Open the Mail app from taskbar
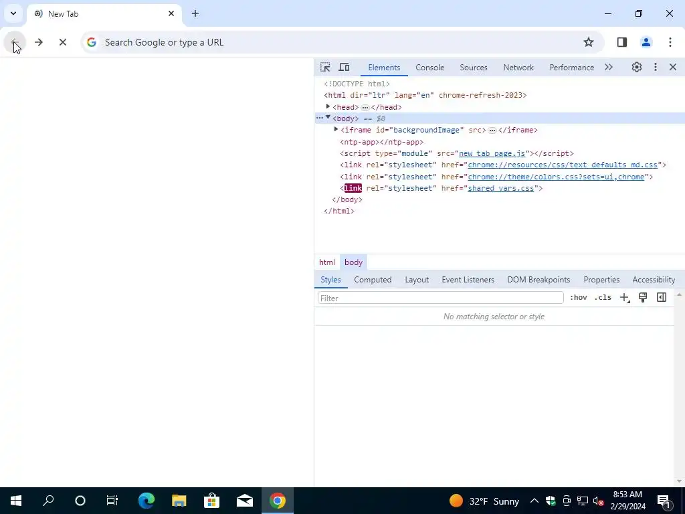The image size is (685, 514). tap(245, 501)
